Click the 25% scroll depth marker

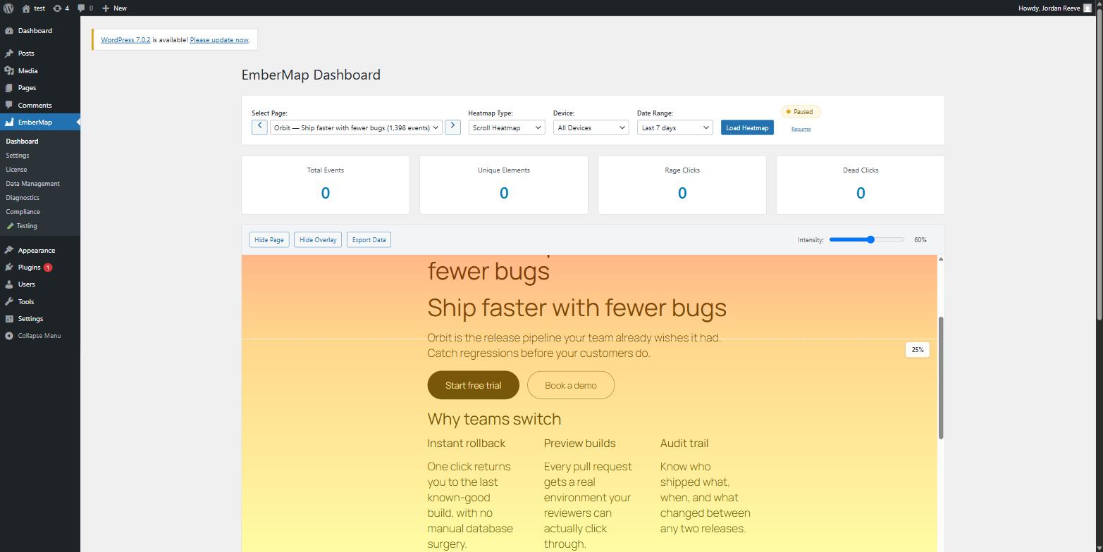[x=917, y=350]
